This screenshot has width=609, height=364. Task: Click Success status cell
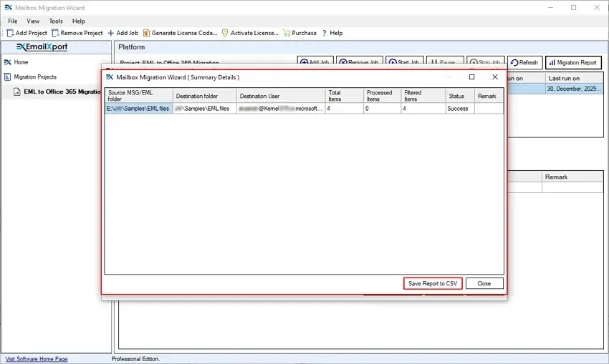[460, 109]
